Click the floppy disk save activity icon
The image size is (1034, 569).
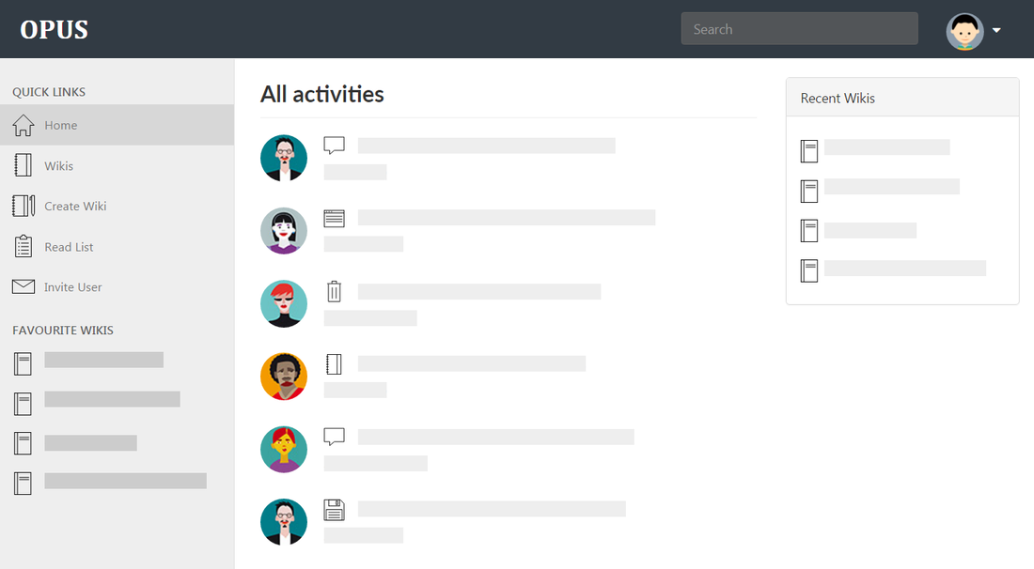[334, 510]
